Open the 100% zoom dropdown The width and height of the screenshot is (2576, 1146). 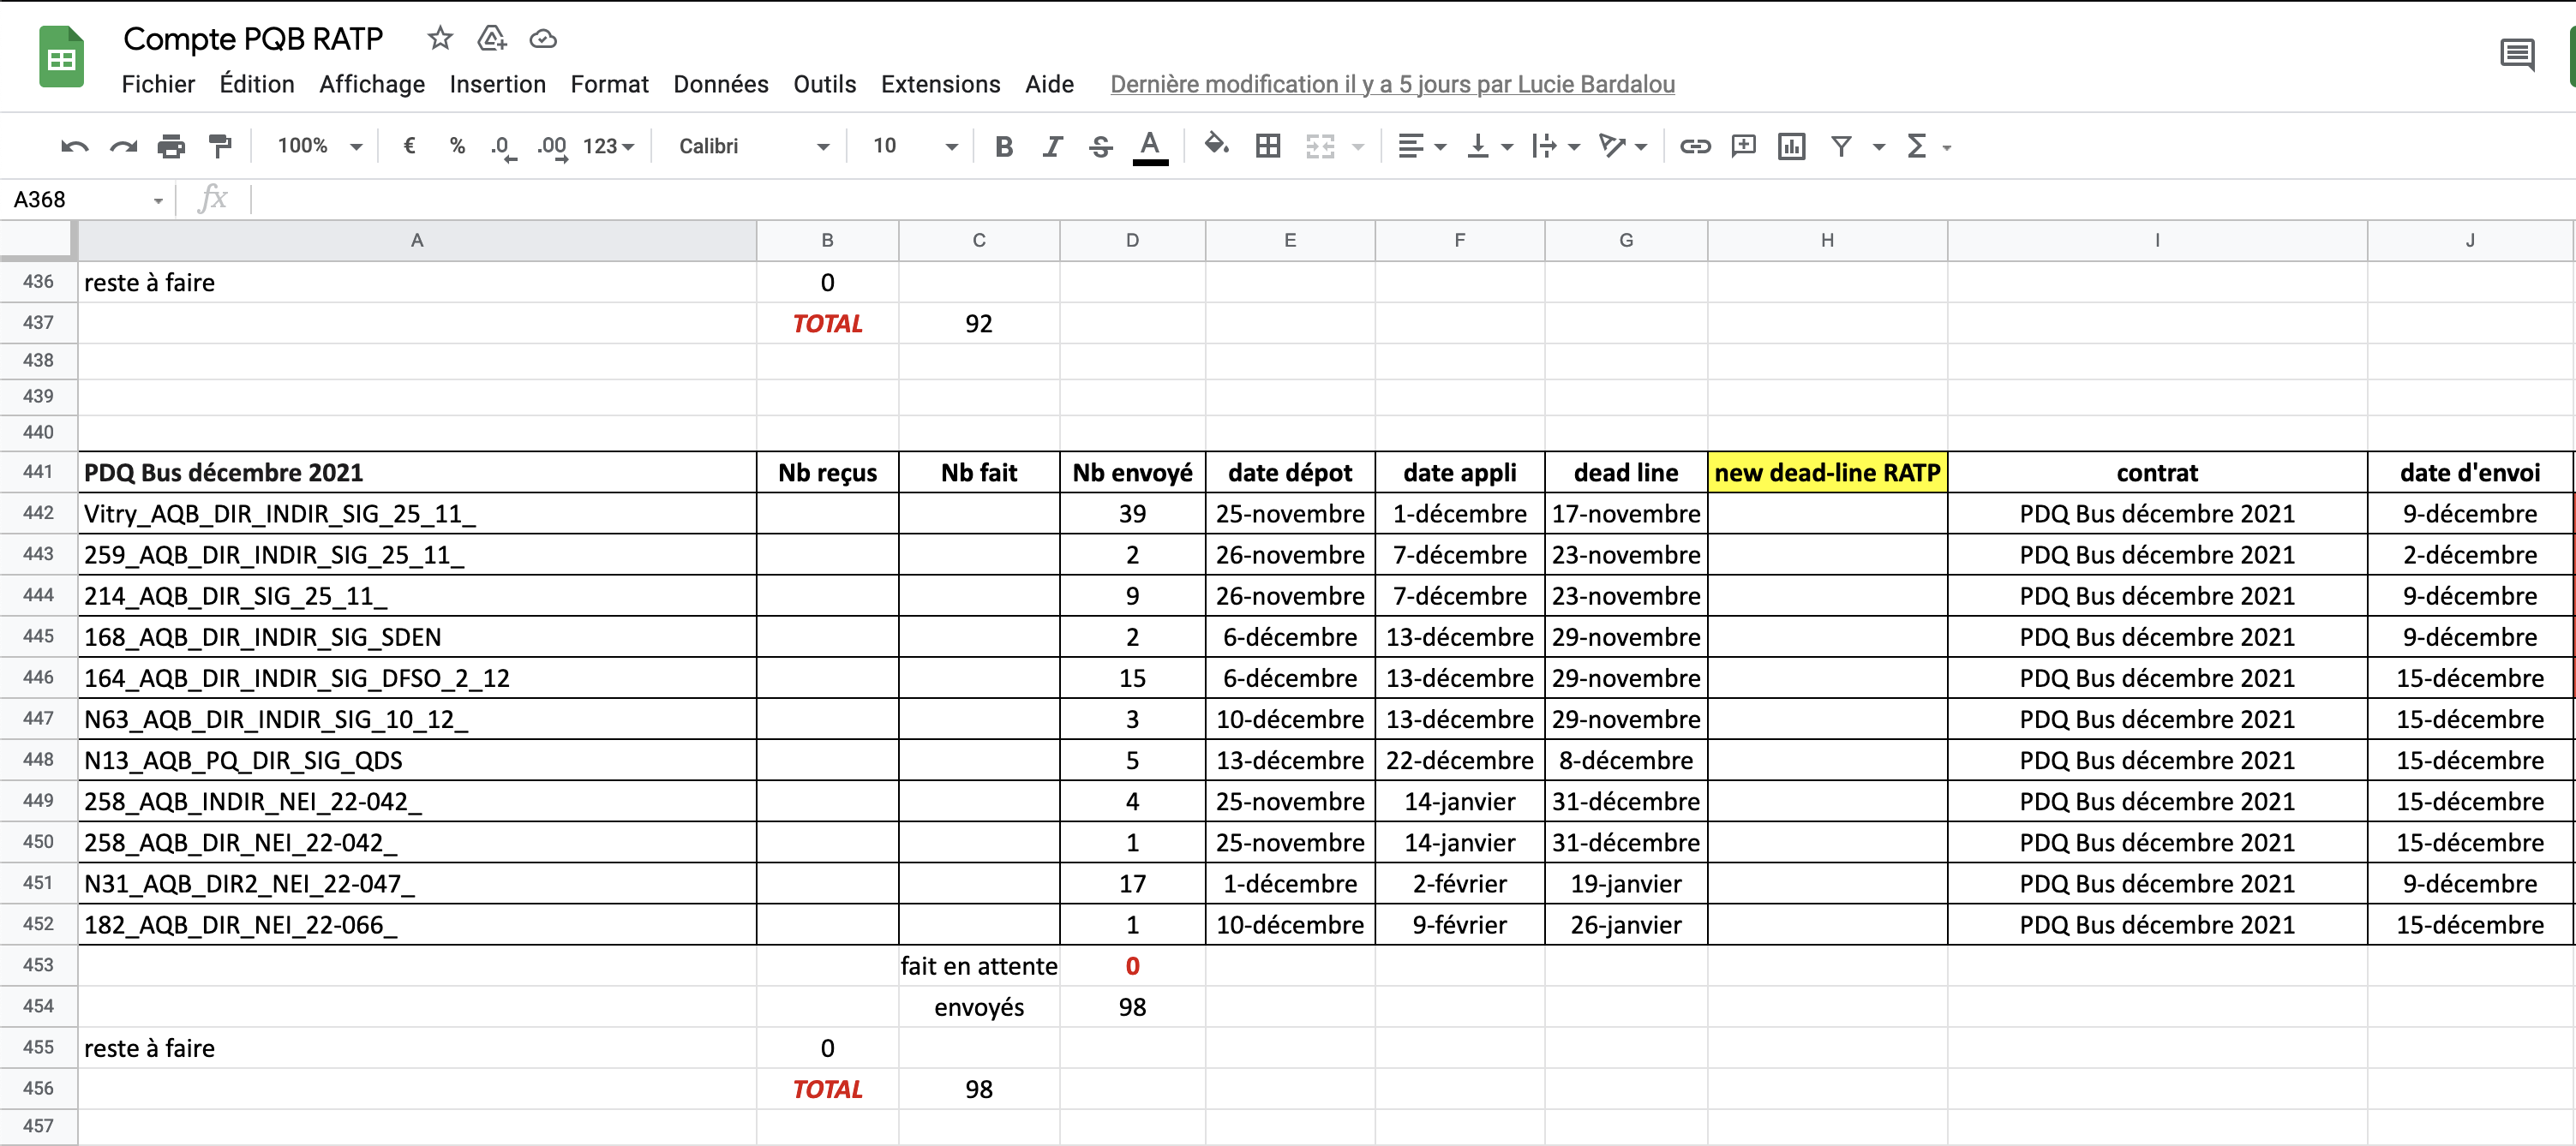click(319, 146)
